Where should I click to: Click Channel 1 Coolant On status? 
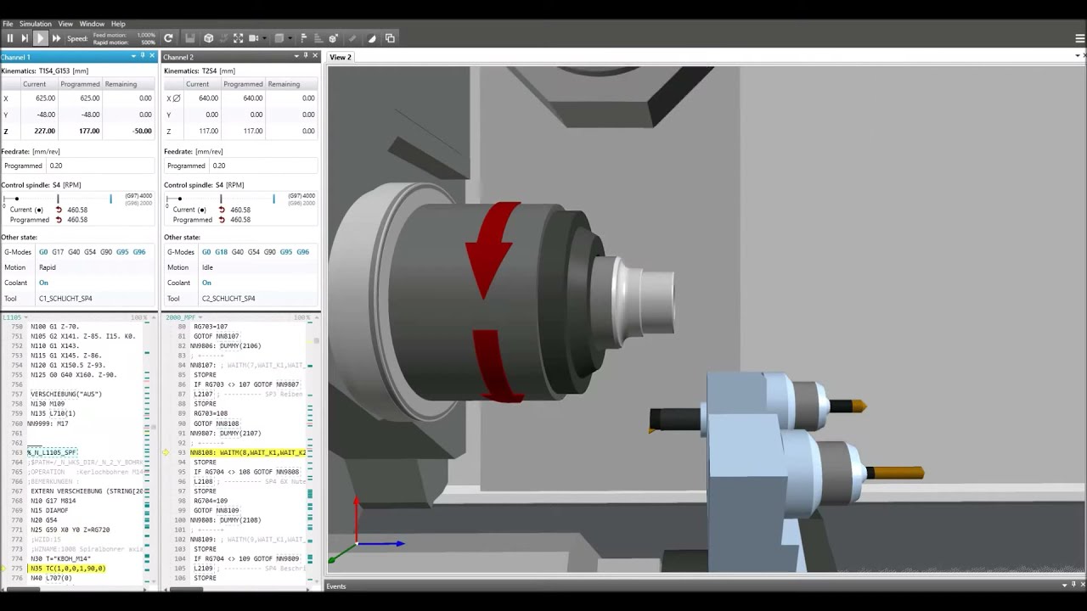(43, 283)
